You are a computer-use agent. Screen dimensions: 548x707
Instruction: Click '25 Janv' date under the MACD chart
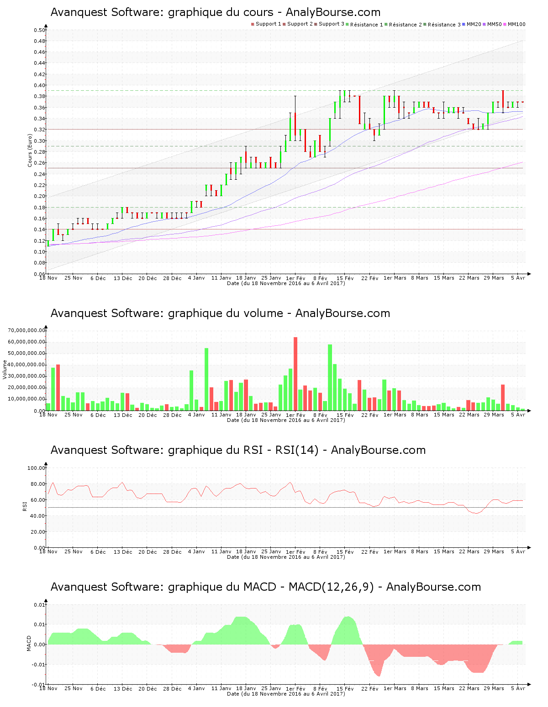tap(271, 688)
